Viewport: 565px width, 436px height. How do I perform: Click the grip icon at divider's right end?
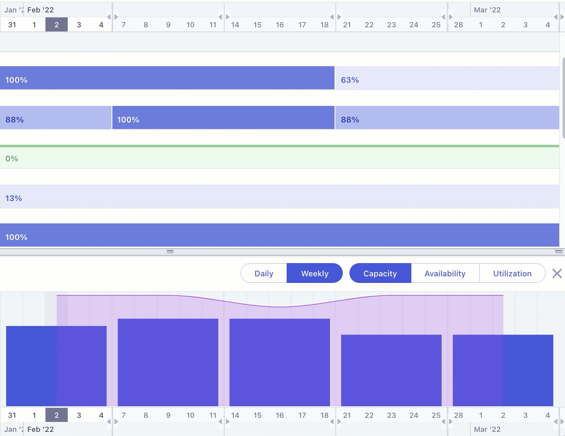click(558, 252)
